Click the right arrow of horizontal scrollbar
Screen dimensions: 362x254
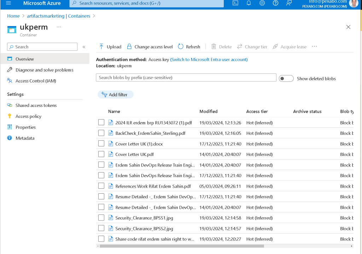tap(352, 246)
